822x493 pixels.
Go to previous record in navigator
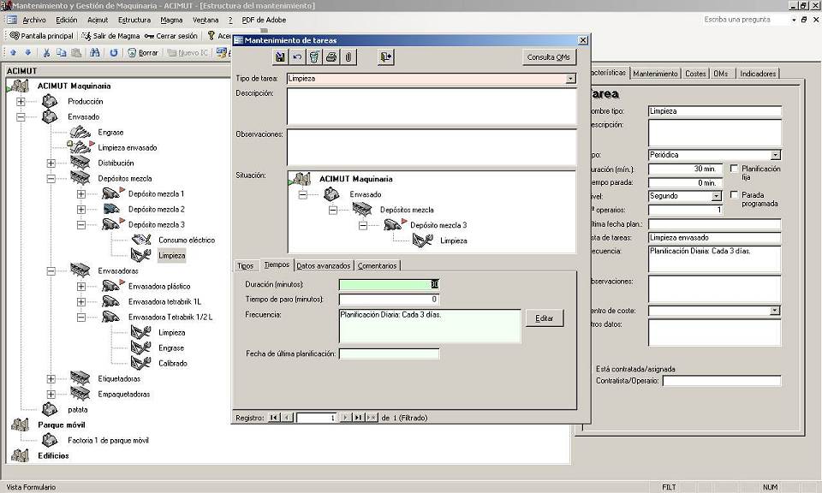288,418
